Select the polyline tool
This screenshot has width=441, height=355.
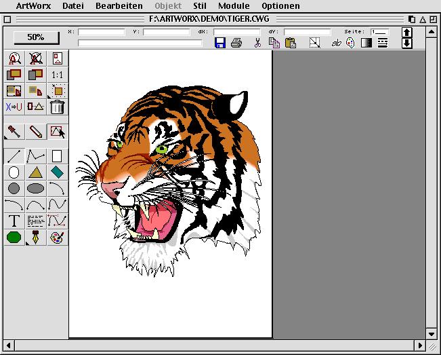36,156
